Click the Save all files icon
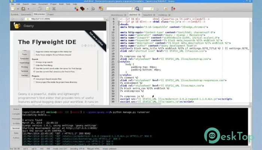 coord(40,9)
